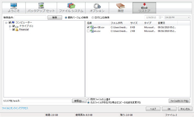
Task: Click the 検索 search button
Action: [x=55, y=17]
